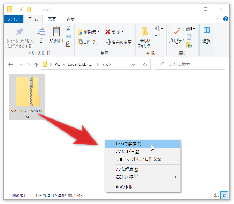
Task: Click Local Disk (G:) breadcrumb
Action: (x=81, y=64)
